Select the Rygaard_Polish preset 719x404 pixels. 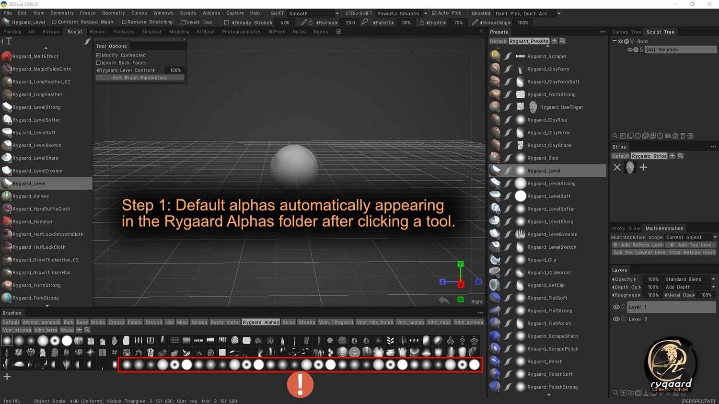(x=546, y=361)
